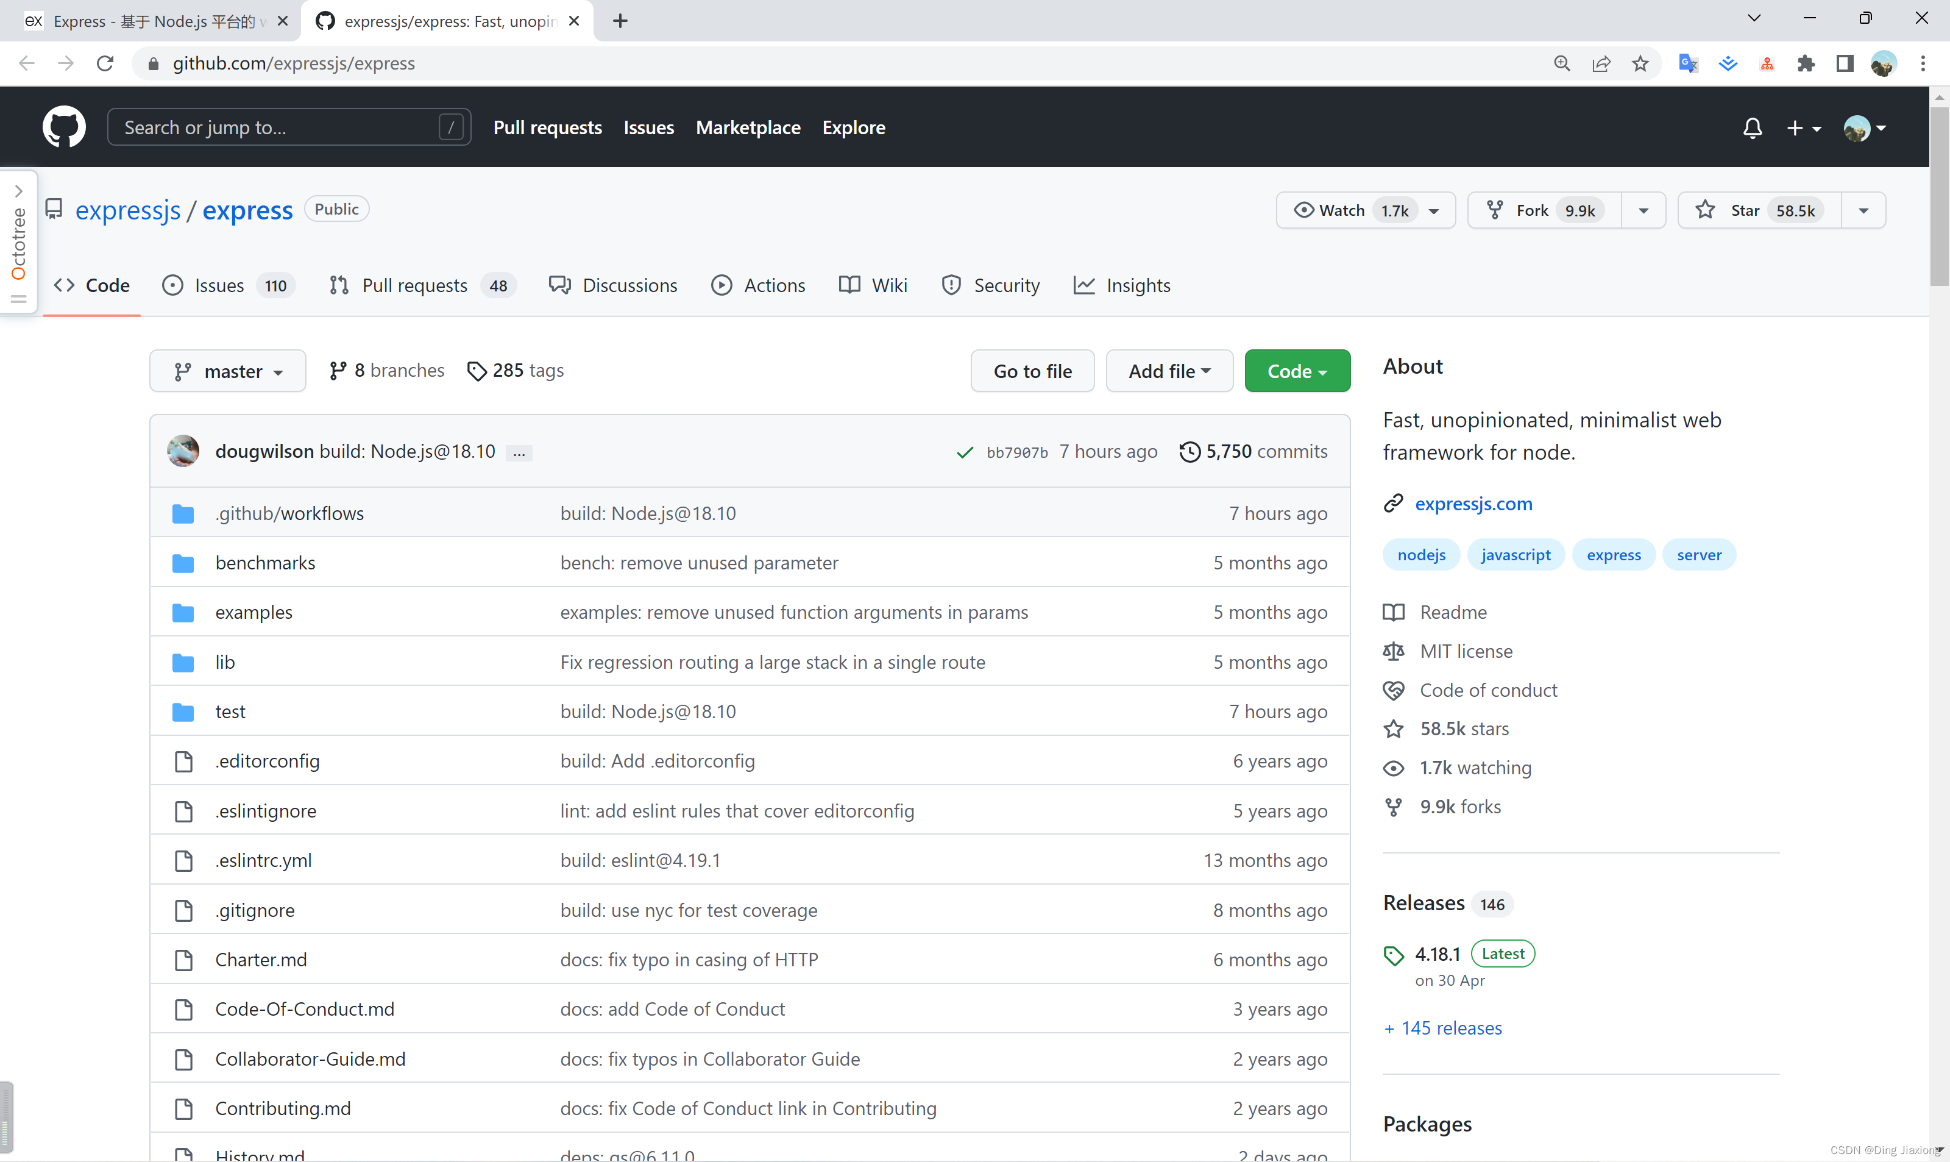Visit the expressjs.com website link
Viewport: 1950px width, 1162px height.
pyautogui.click(x=1473, y=504)
